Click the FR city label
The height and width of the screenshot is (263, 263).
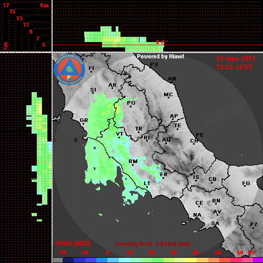[164, 175]
